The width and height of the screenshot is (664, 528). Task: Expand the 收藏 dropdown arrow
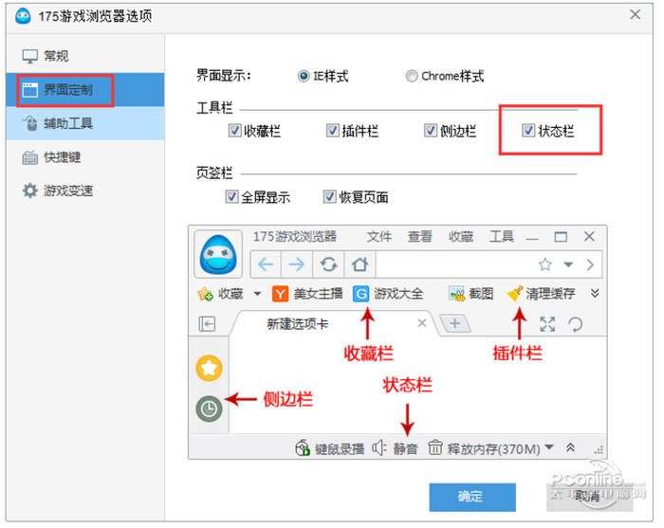pos(257,294)
